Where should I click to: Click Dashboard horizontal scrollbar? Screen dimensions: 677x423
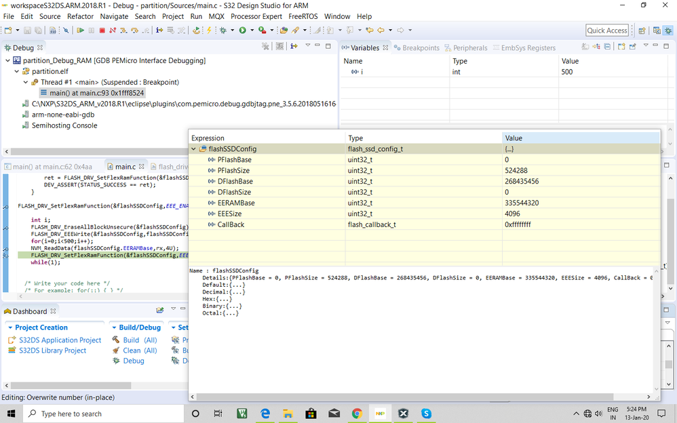(x=71, y=385)
